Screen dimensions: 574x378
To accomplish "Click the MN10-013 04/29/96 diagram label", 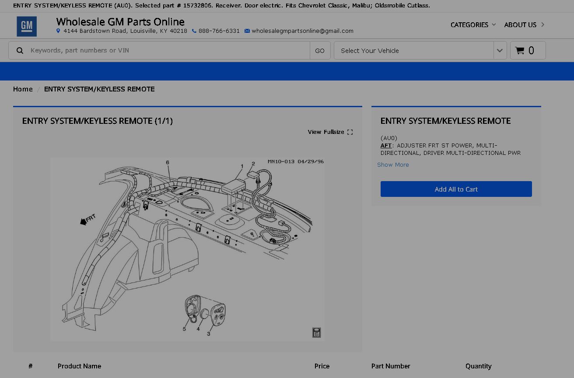I will [296, 161].
